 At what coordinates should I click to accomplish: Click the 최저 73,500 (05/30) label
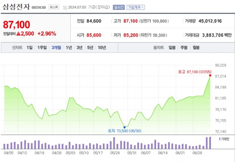point(124,131)
